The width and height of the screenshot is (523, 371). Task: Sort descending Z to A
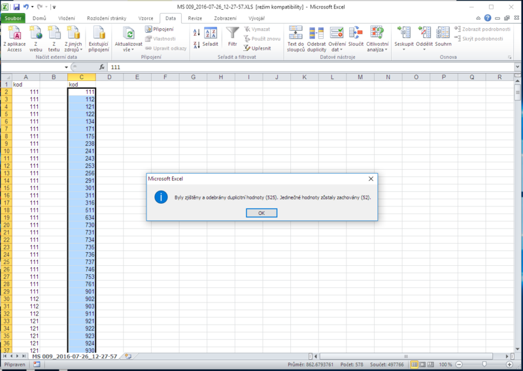click(x=197, y=44)
